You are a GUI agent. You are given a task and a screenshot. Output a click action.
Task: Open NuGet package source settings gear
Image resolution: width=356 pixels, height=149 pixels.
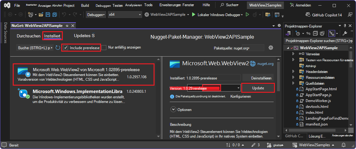[270, 48]
